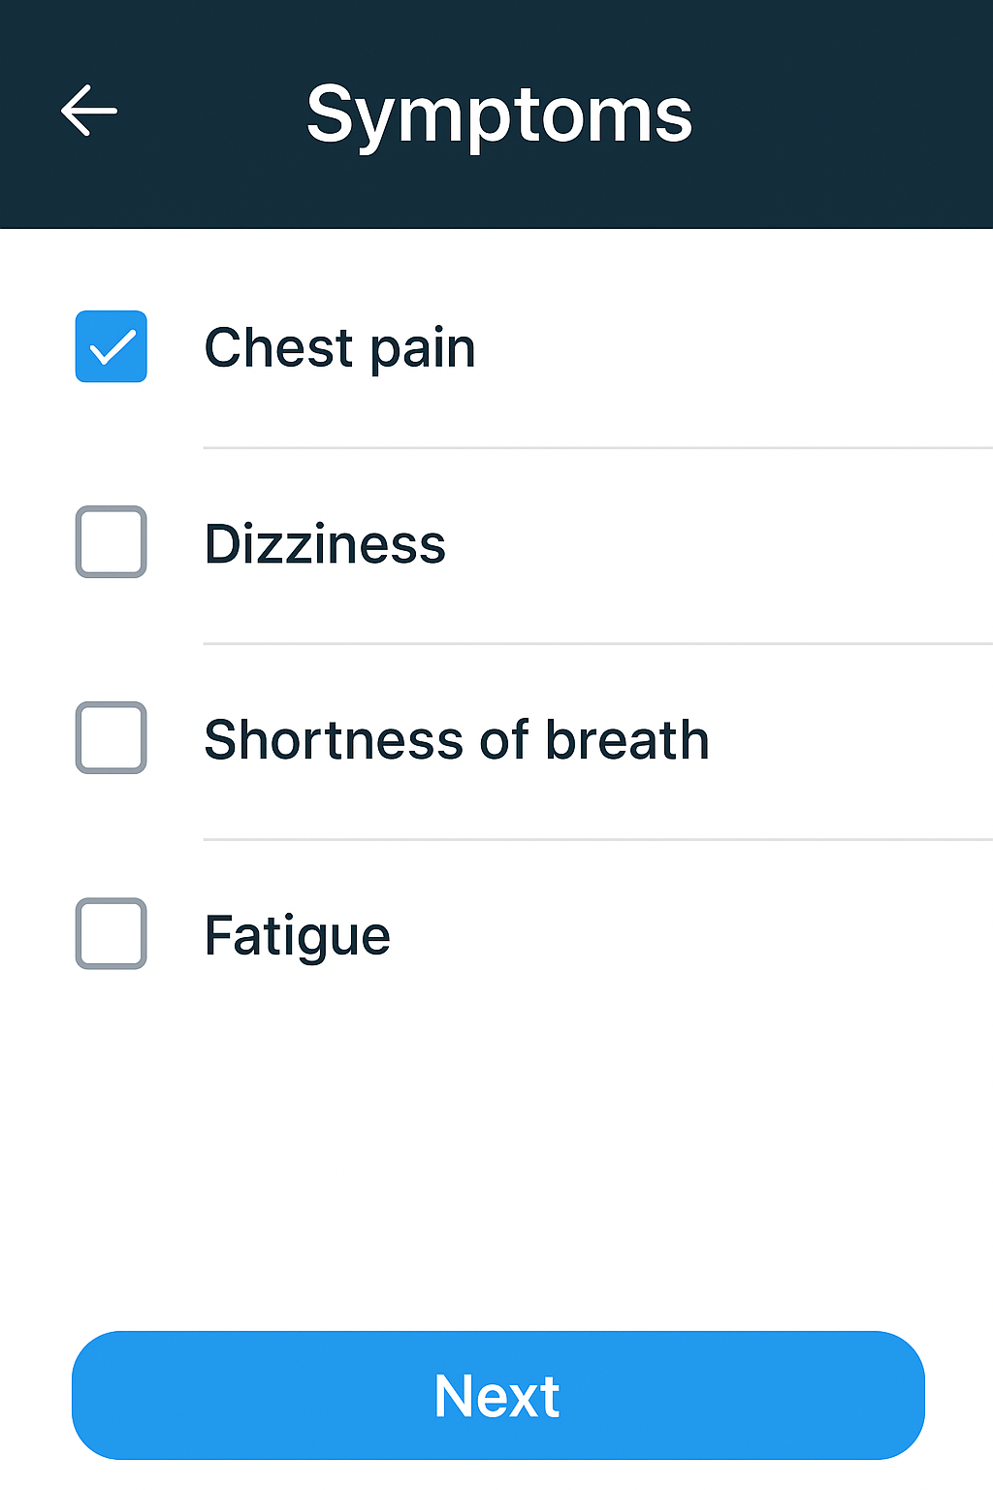This screenshot has height=1490, width=993.
Task: Click the Symptoms page title
Action: point(499,116)
